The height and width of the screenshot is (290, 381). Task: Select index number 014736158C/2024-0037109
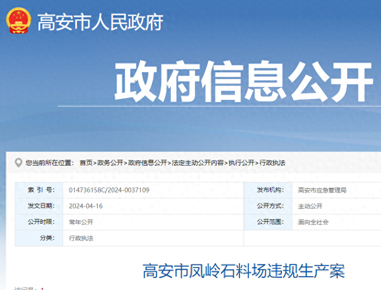109,190
